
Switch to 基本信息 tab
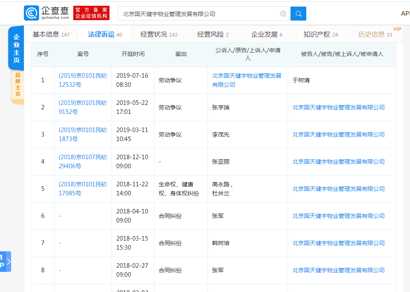pos(51,35)
